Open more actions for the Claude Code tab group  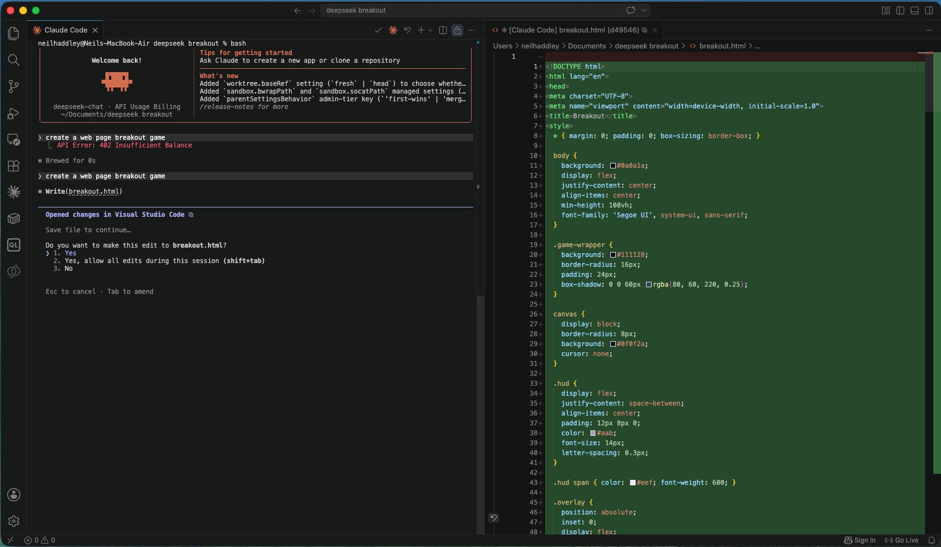pyautogui.click(x=472, y=30)
